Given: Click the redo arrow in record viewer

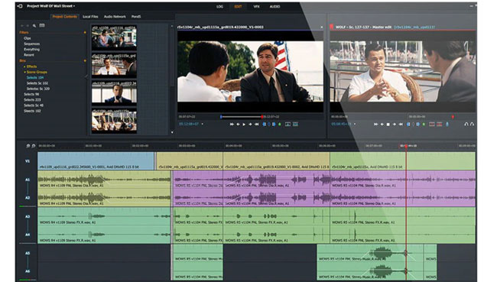Looking at the screenshot, I should click(472, 125).
